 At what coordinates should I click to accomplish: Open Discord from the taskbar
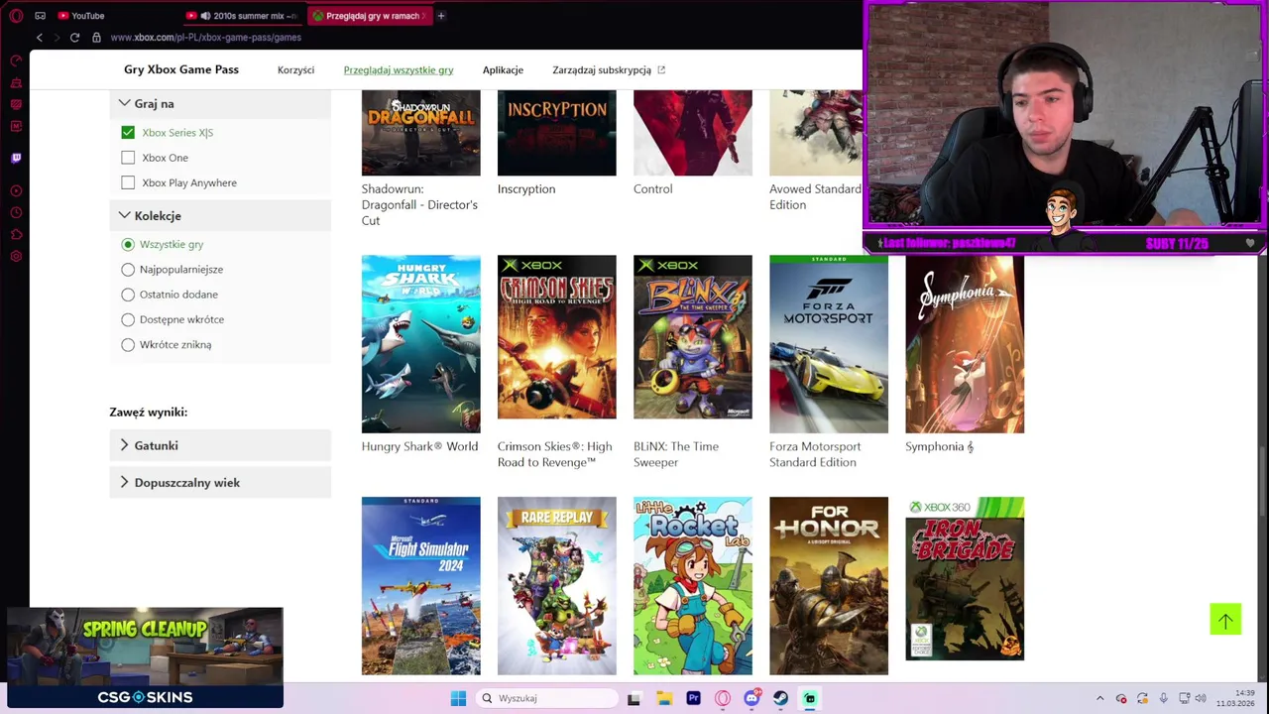(x=751, y=698)
